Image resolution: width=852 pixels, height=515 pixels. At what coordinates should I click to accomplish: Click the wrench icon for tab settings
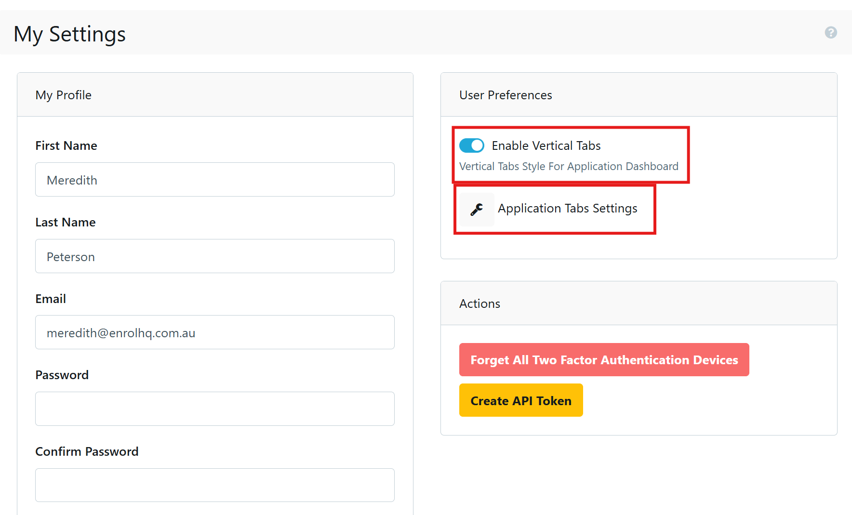tap(477, 209)
